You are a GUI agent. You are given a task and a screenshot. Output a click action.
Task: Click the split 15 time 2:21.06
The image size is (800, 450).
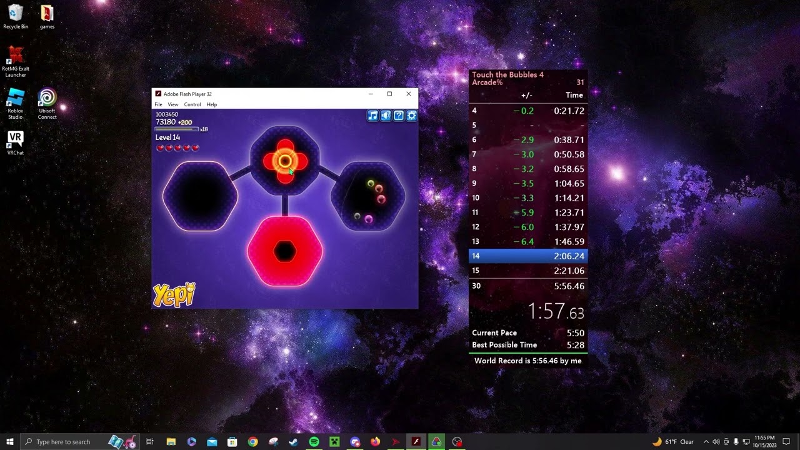point(569,271)
